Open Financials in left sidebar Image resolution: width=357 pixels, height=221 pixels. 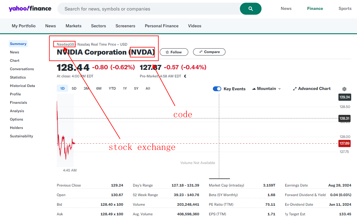pyautogui.click(x=18, y=103)
